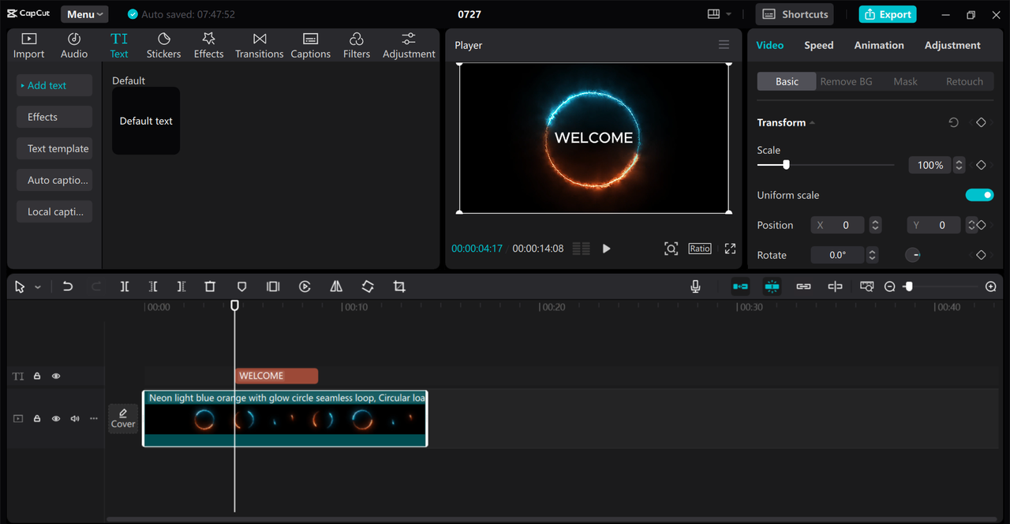Add keyframe for Scale
Image resolution: width=1010 pixels, height=524 pixels.
tap(981, 165)
